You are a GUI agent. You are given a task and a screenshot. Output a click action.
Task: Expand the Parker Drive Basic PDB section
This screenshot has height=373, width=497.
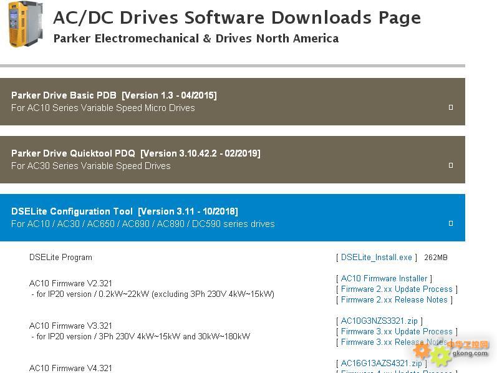(233, 102)
